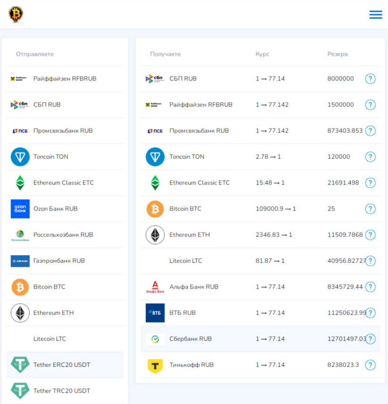The image size is (388, 404).
Task: Select Tether ERC20 USDT to send
Action: (65, 365)
